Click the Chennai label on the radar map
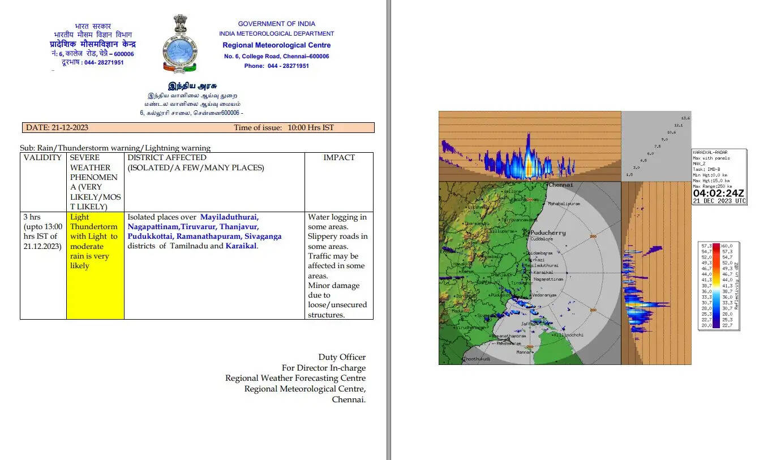 click(560, 185)
